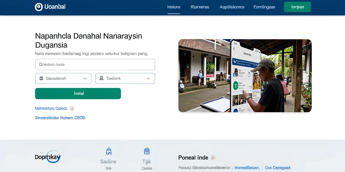Click the Dopinkay footer logo

48,157
